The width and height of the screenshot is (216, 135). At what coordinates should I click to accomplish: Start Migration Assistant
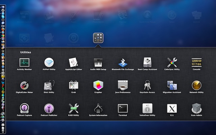pos(172,85)
